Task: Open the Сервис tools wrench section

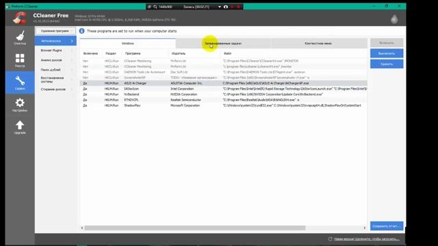Action: click(20, 83)
